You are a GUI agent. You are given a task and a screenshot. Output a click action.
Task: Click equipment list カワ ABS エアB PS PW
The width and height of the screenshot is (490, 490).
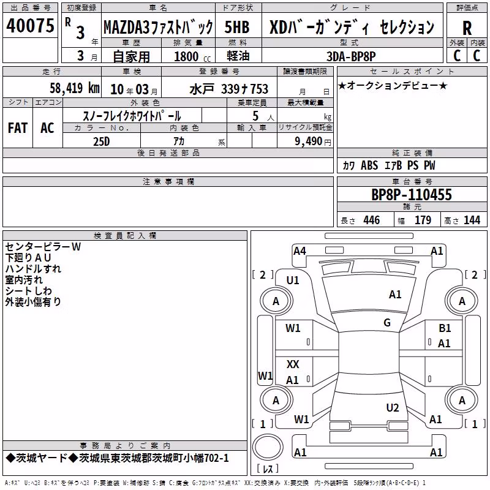click(x=389, y=165)
